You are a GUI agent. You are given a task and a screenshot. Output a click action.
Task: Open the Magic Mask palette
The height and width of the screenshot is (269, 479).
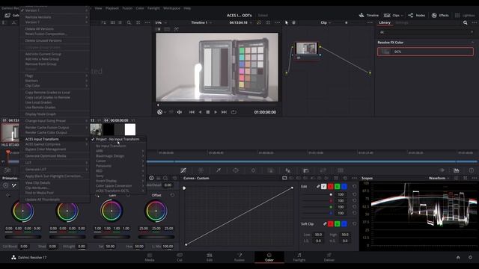(x=270, y=170)
